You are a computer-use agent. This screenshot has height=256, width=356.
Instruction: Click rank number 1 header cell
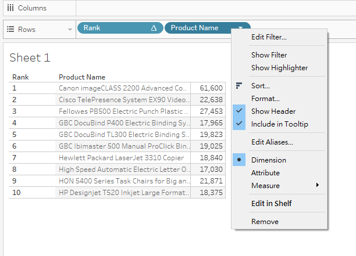pyautogui.click(x=32, y=88)
